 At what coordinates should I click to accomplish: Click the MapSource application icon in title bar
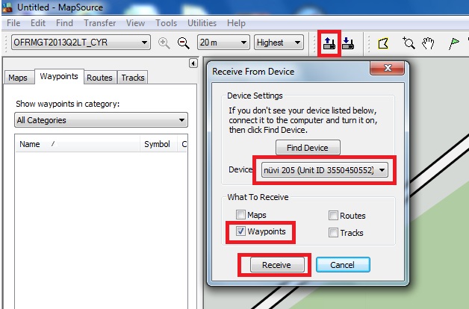coord(7,7)
